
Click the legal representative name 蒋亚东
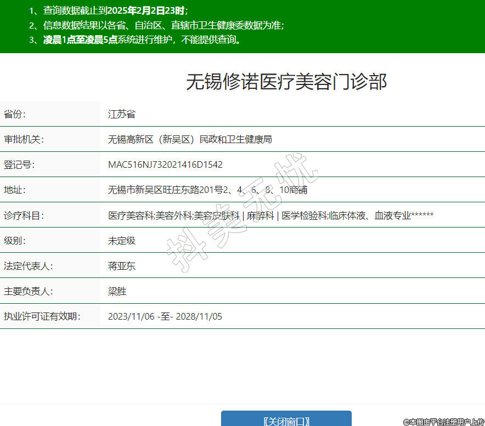pyautogui.click(x=122, y=266)
